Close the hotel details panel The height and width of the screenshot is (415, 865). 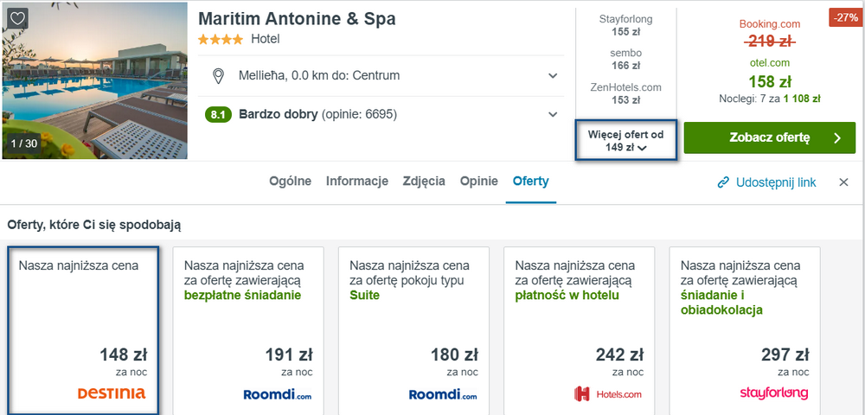click(843, 182)
